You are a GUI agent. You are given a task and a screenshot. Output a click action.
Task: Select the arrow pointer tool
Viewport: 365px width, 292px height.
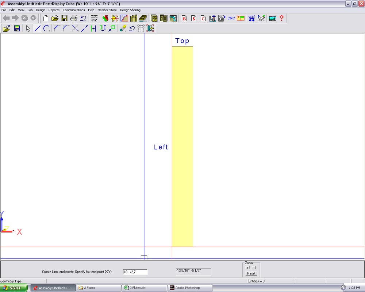click(x=28, y=28)
